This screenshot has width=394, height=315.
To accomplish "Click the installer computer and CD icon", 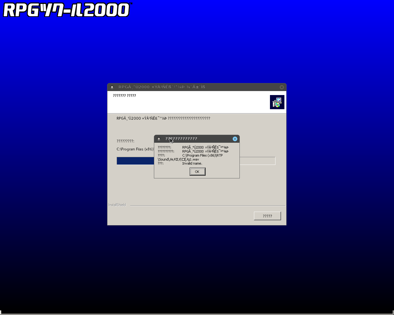I will 277,102.
